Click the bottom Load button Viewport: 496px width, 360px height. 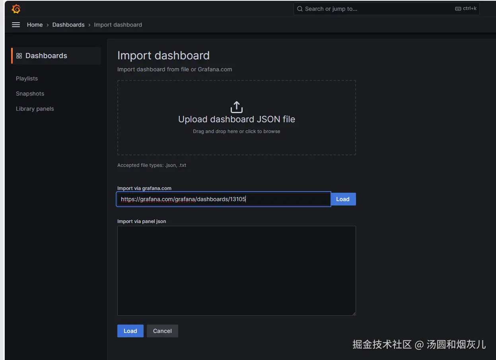[130, 331]
